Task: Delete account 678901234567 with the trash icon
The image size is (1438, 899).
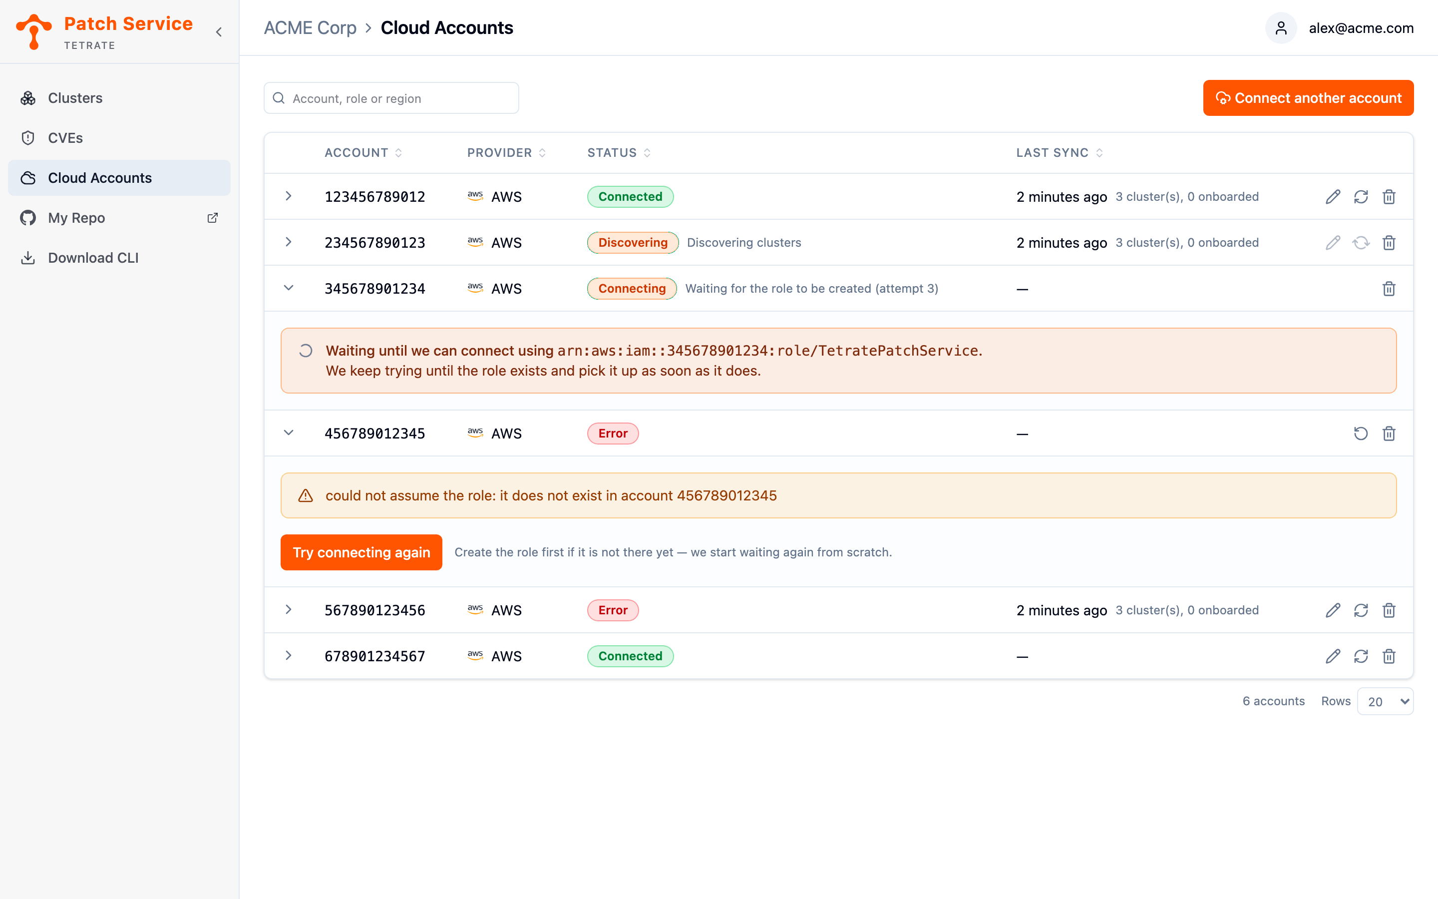Action: [x=1389, y=656]
